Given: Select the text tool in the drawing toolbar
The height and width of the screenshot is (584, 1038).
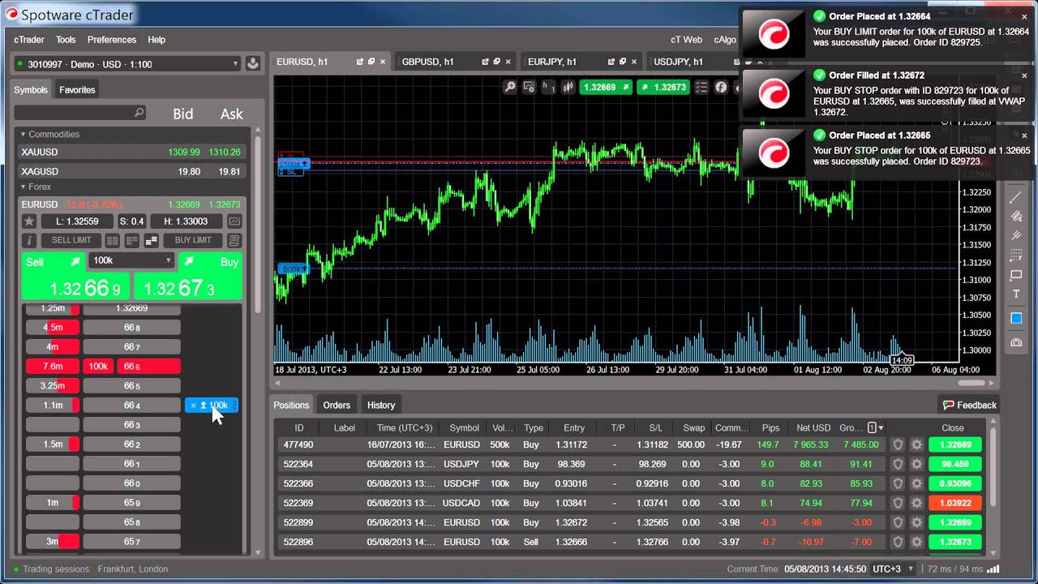Looking at the screenshot, I should coord(1016,294).
